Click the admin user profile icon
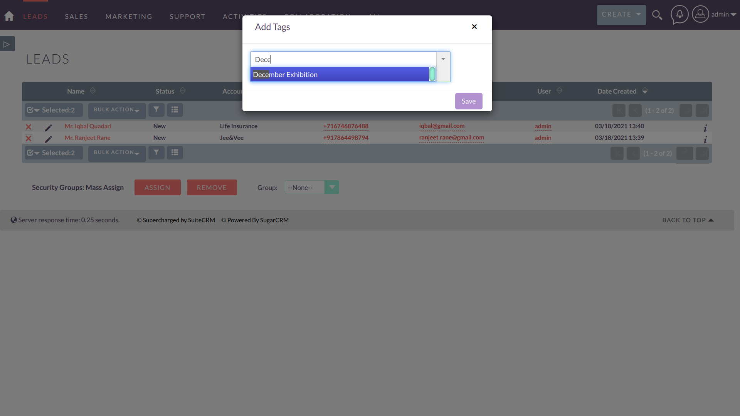Viewport: 740px width, 416px height. point(700,15)
